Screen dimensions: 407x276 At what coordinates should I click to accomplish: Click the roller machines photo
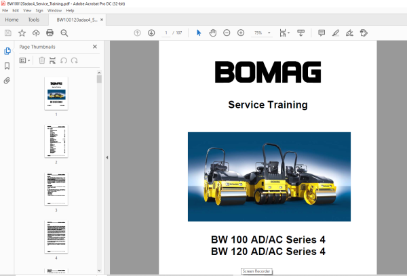click(269, 176)
